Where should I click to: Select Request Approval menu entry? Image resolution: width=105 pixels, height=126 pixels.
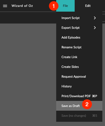click(79, 77)
